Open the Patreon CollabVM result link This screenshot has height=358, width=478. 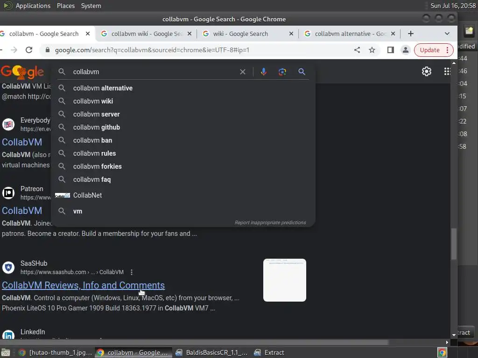click(22, 211)
